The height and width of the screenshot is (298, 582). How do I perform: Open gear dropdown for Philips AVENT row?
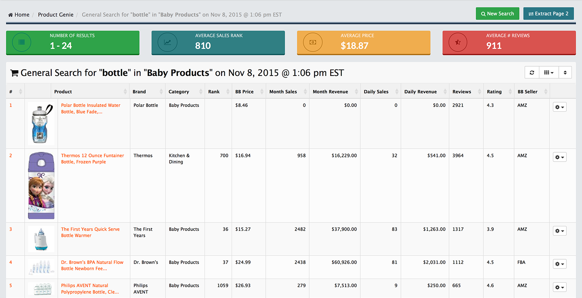pyautogui.click(x=559, y=287)
